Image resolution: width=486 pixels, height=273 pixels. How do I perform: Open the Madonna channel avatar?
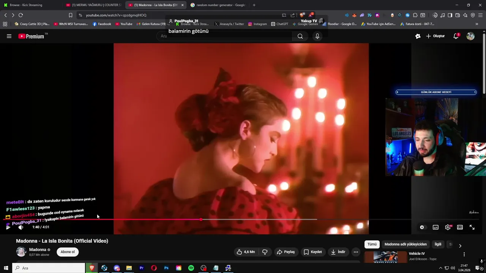coord(21,252)
